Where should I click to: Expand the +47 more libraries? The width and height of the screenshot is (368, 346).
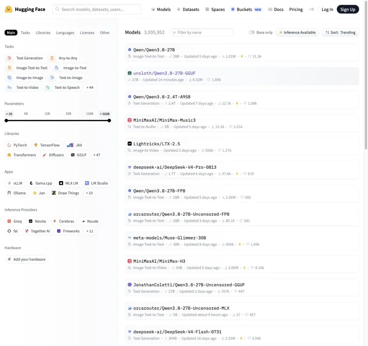[x=97, y=155]
